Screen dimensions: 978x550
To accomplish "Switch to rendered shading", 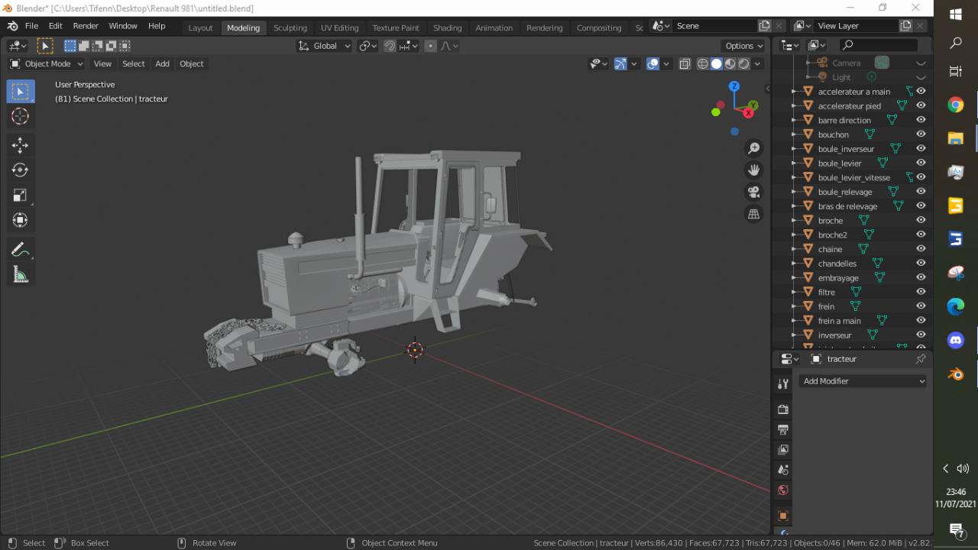I will click(x=744, y=64).
